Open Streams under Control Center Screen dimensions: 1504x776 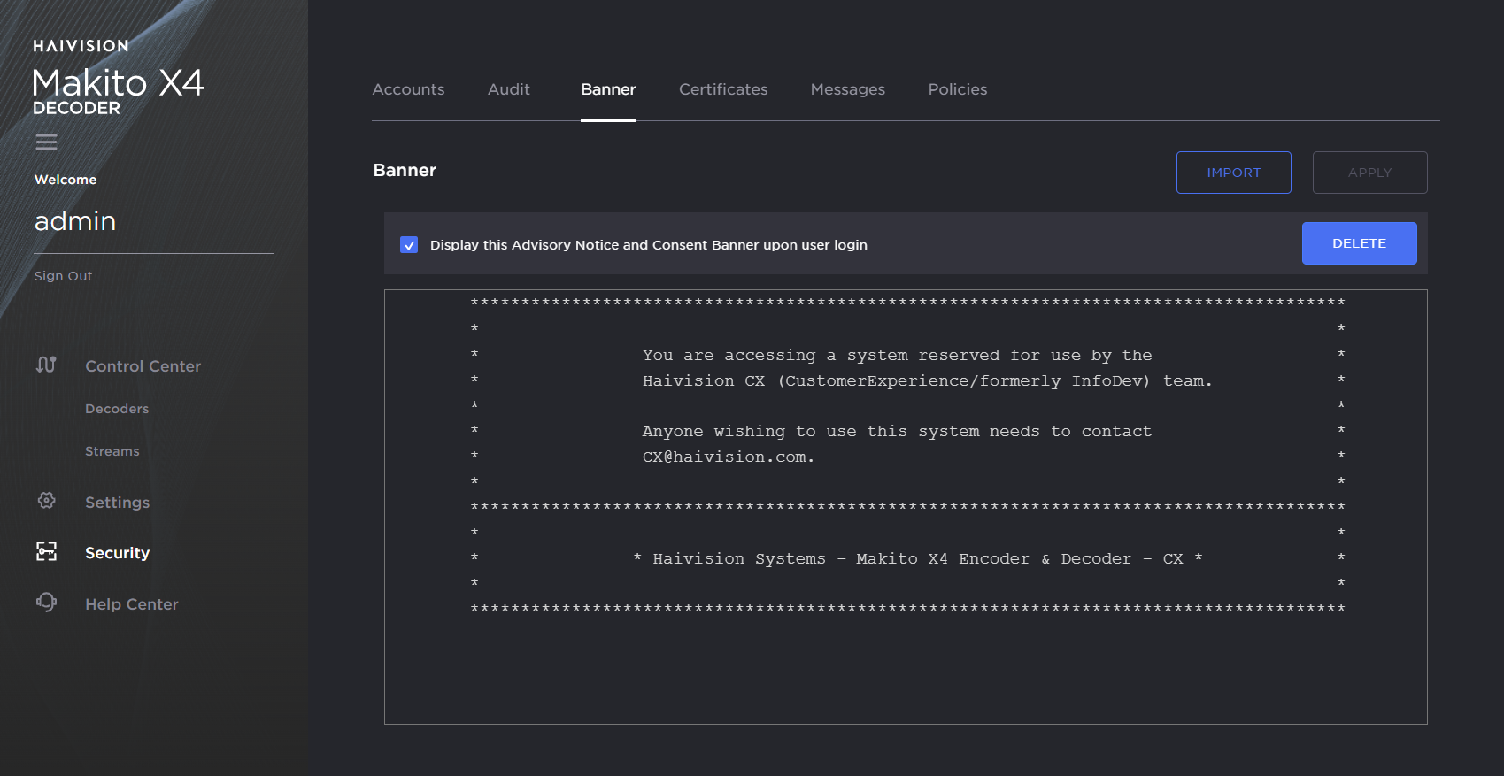[x=112, y=451]
